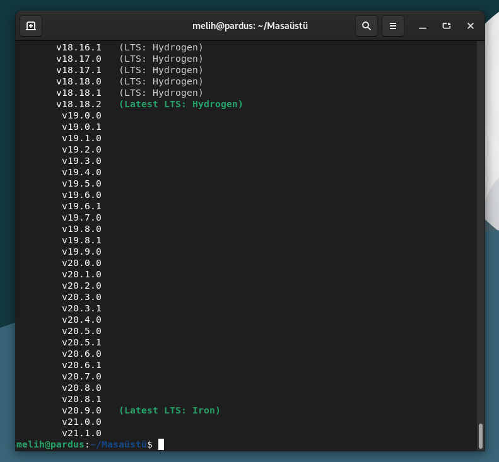This screenshot has width=499, height=462.
Task: Click version v20.7.0 text
Action: pos(82,376)
